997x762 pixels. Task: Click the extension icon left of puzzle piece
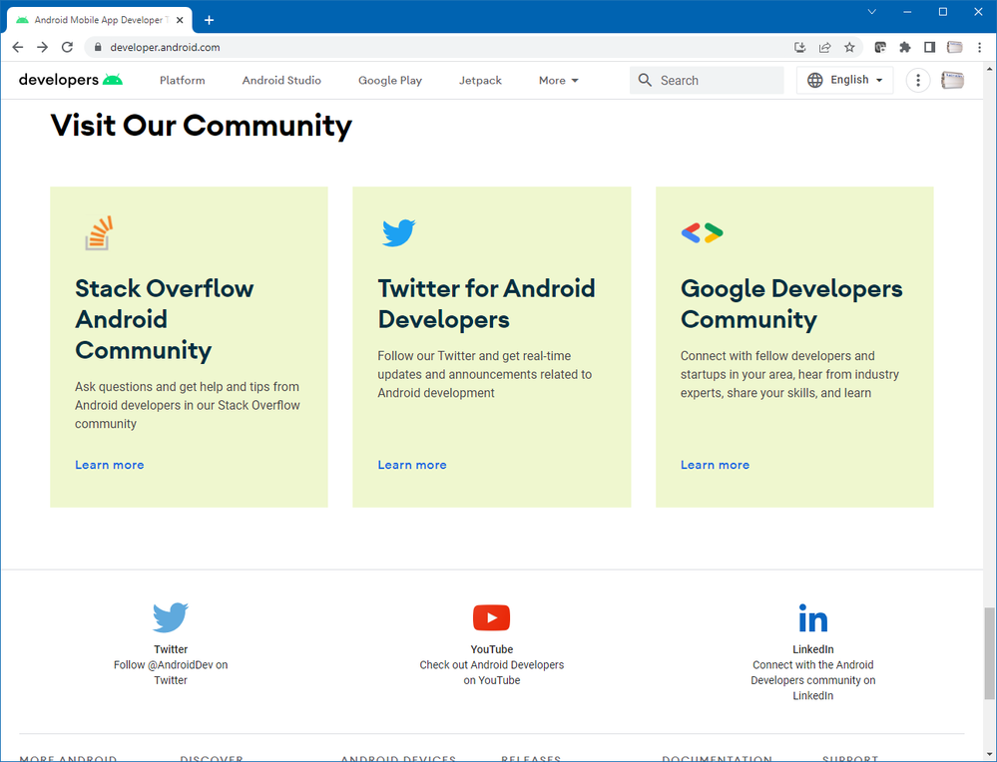pos(880,47)
